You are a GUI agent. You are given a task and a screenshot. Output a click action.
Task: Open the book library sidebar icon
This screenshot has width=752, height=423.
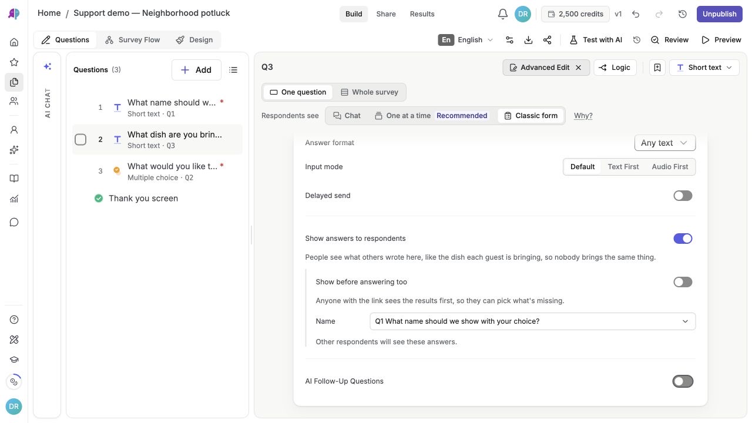14,179
